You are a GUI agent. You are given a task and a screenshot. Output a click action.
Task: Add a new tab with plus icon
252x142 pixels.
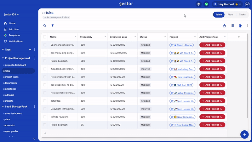(30, 50)
